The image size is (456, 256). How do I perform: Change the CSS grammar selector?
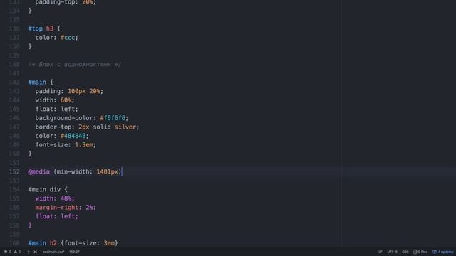[405, 252]
